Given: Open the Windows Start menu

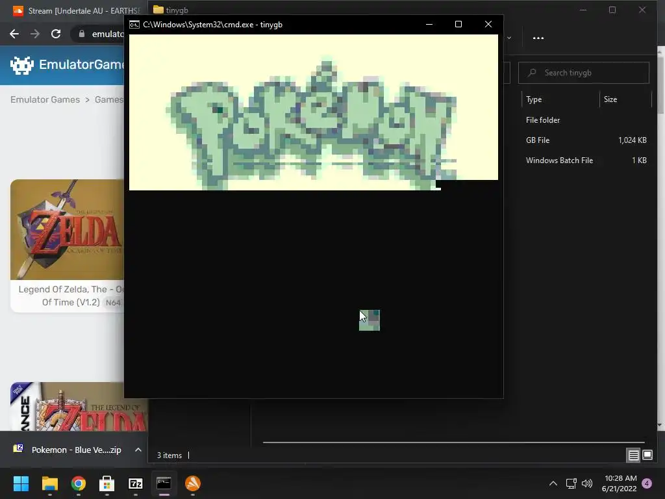Looking at the screenshot, I should tap(21, 483).
